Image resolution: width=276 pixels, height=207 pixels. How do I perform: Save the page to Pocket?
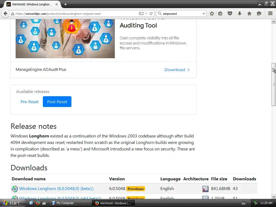230,13
